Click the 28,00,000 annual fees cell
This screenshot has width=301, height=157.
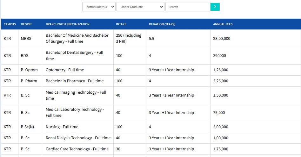click(222, 39)
